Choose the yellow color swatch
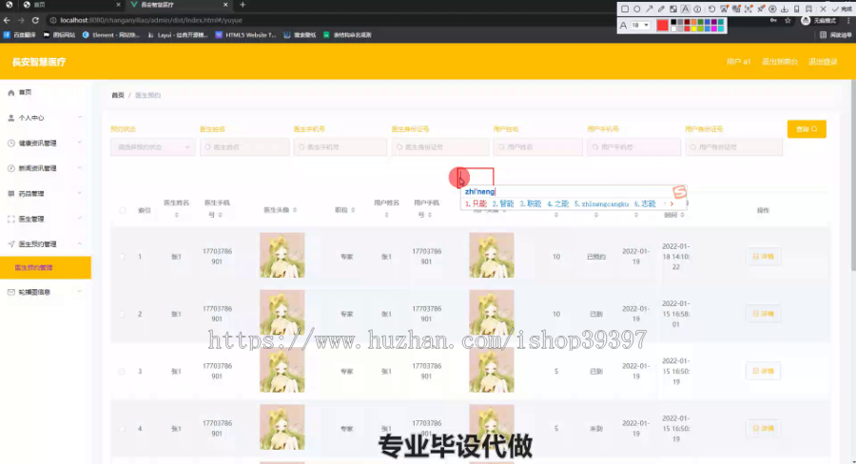The width and height of the screenshot is (856, 464). click(x=694, y=29)
